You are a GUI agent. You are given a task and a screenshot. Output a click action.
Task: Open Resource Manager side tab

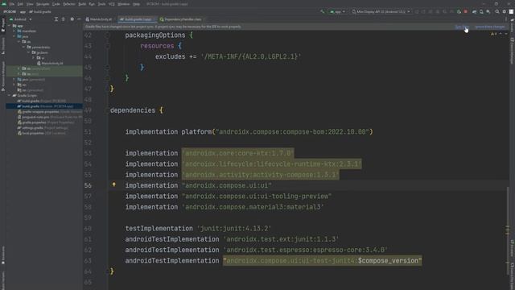pos(3,76)
